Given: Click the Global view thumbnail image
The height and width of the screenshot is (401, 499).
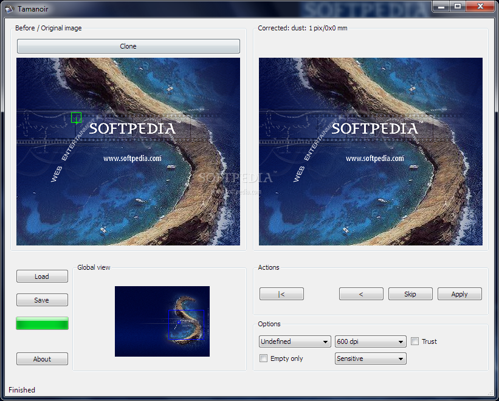Looking at the screenshot, I should point(162,321).
